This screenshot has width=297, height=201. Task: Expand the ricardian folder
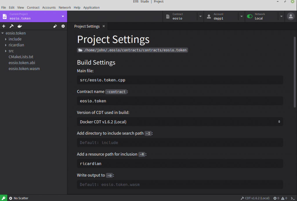pos(6,45)
